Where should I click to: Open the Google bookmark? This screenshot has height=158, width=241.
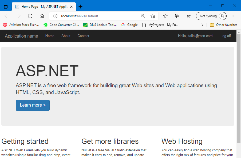[x=129, y=25]
